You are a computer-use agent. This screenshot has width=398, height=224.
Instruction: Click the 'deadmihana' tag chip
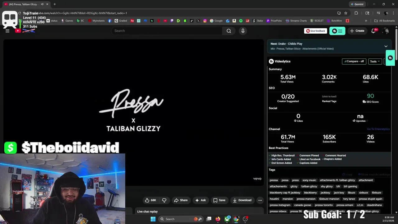[374, 205]
